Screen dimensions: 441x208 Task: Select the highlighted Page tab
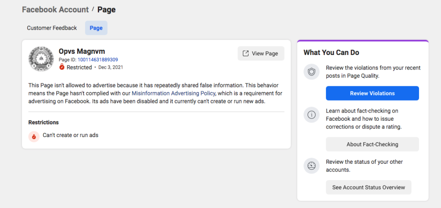click(x=96, y=28)
